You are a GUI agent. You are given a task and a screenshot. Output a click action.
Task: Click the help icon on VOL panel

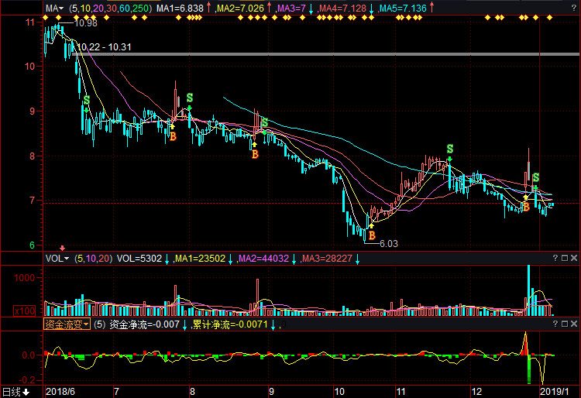tap(555, 258)
